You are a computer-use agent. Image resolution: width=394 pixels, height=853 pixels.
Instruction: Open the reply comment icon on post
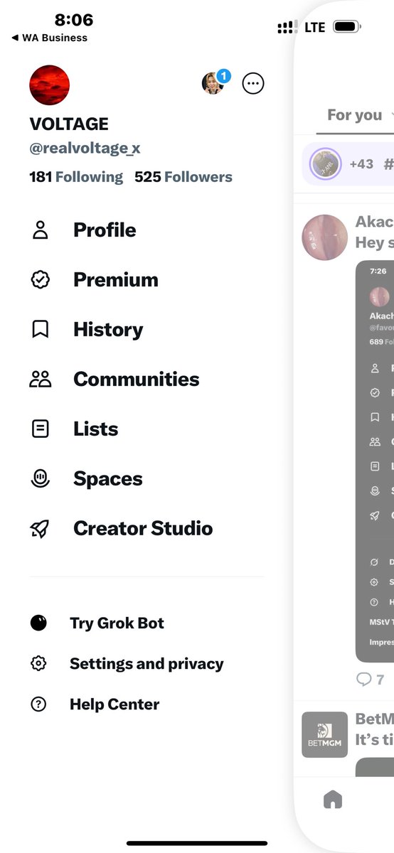point(364,680)
